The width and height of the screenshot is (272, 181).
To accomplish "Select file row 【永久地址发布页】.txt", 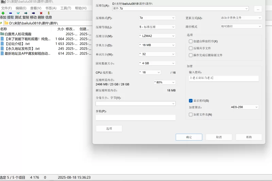I will pos(46,49).
